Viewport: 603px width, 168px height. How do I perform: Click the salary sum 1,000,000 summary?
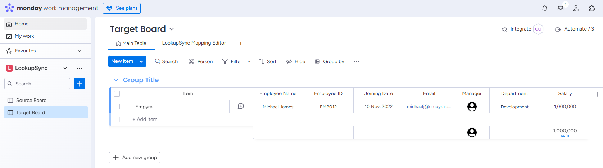(565, 132)
